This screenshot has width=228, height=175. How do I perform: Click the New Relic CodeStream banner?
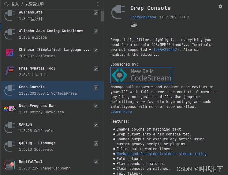141,75
